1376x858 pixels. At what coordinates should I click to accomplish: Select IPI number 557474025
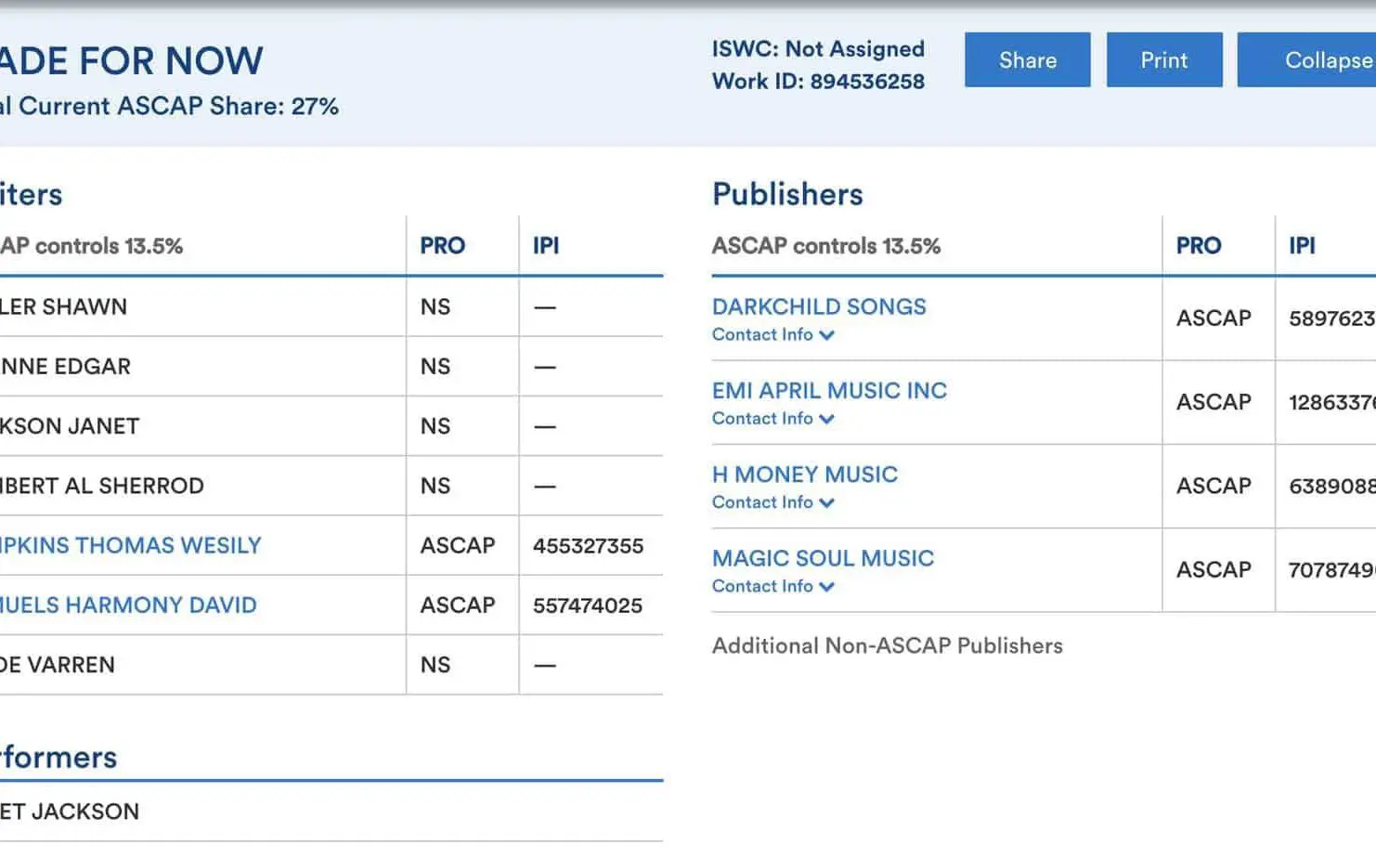point(588,605)
